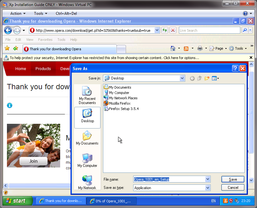Switch to '0% of Opera_1001' taskbar item
This screenshot has height=208, width=257.
pos(111,201)
